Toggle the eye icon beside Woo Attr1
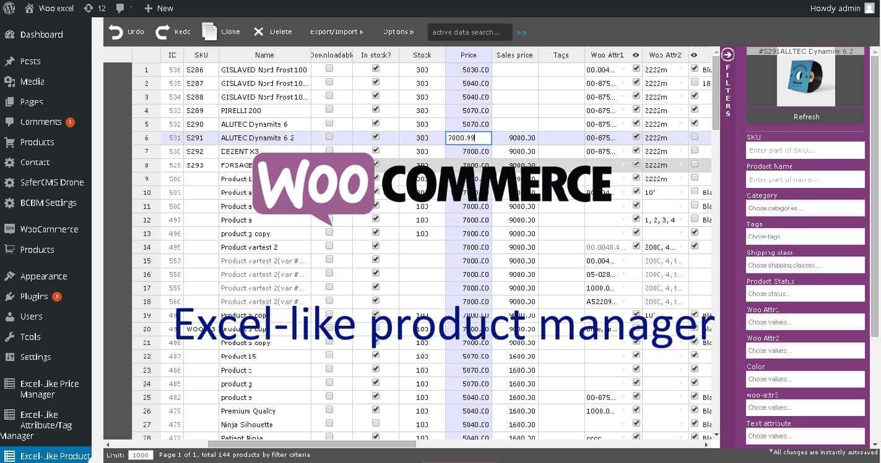 [636, 55]
